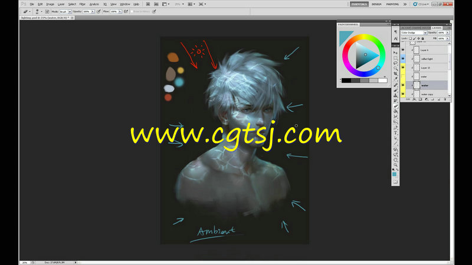
Task: Toggle the Brush panel button
Action: (47, 11)
